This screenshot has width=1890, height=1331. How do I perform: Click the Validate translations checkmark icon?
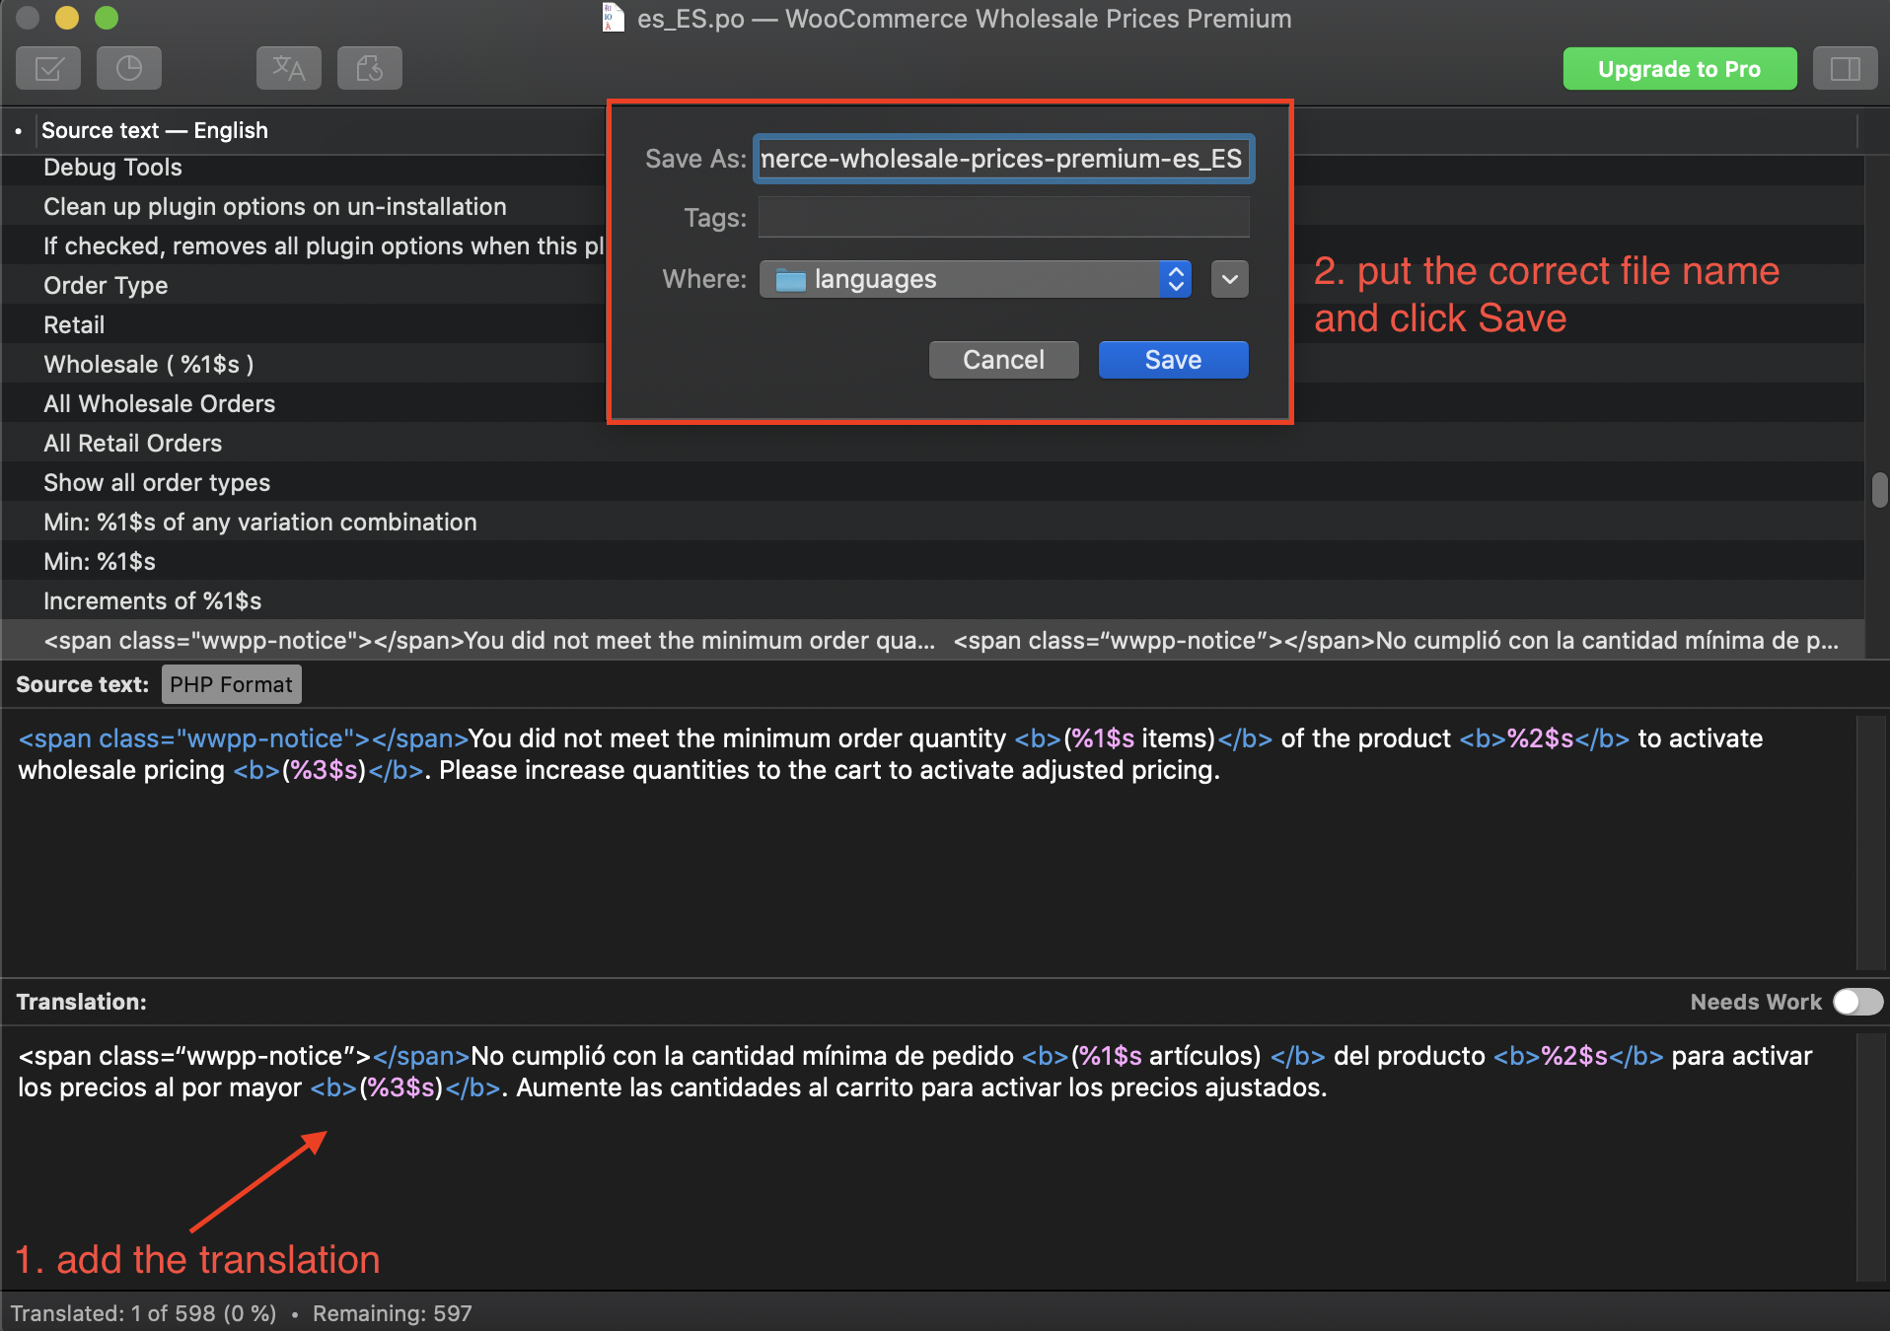click(x=48, y=68)
